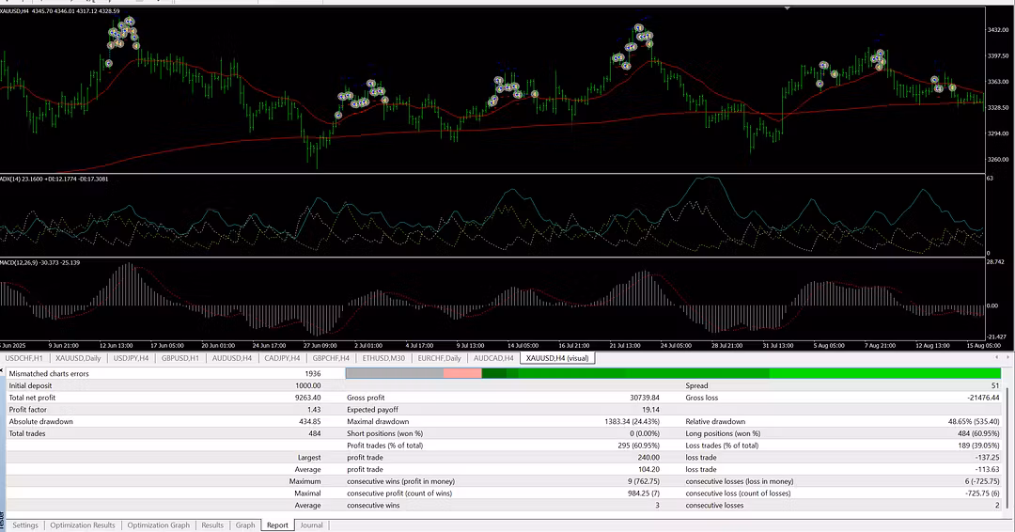Click the Total net profit label
The image size is (1015, 532).
(32, 398)
